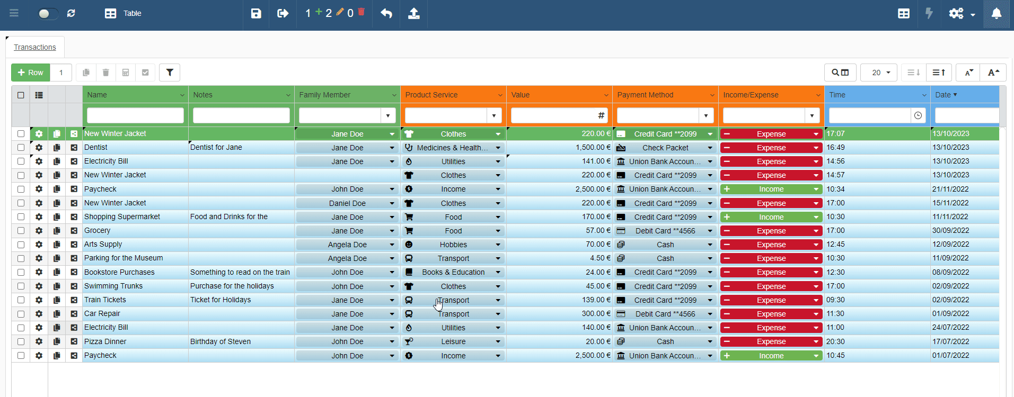Switch to the Transactions tab
Viewport: 1014px width, 397px height.
coord(35,47)
